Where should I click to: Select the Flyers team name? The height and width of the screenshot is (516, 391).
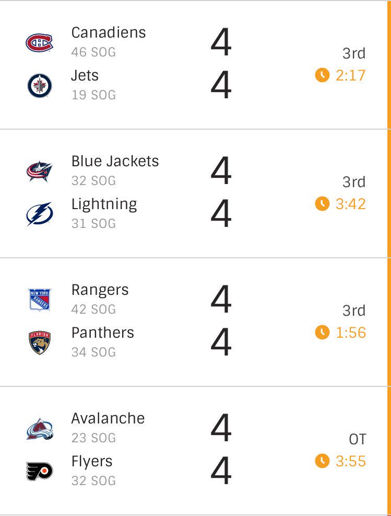point(92,462)
